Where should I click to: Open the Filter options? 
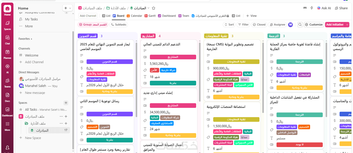243,25
